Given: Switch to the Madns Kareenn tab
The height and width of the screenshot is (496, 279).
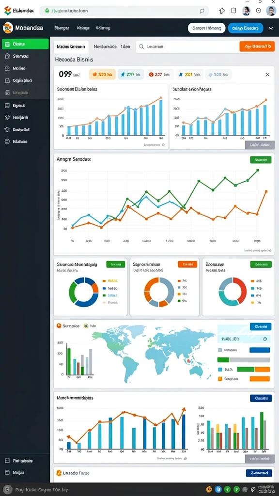Looking at the screenshot, I should [71, 46].
